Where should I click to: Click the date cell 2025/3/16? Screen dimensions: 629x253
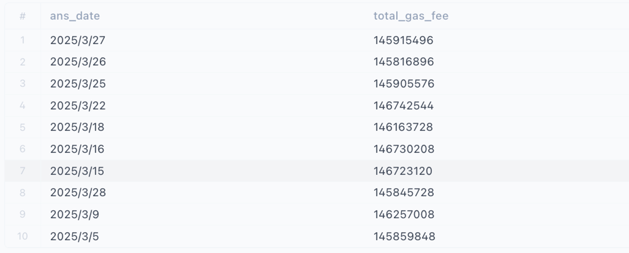[77, 149]
